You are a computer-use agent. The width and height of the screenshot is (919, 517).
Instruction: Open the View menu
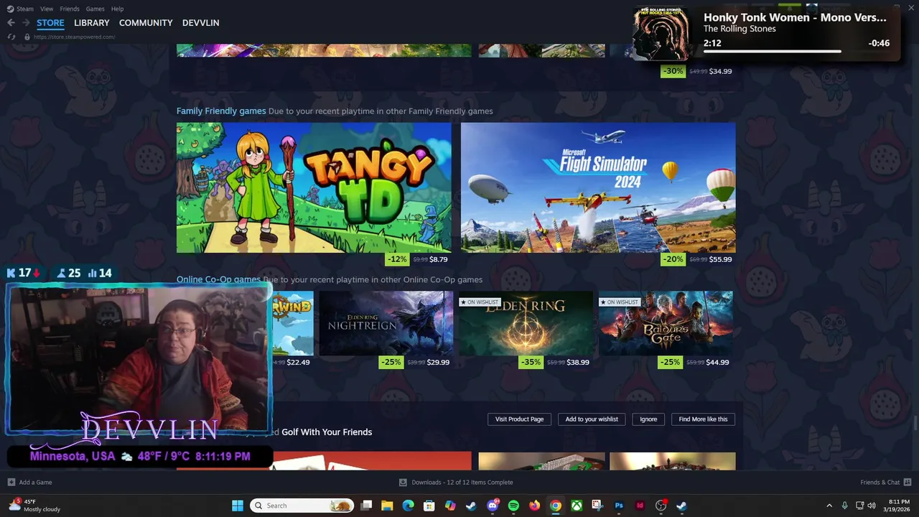(x=47, y=9)
